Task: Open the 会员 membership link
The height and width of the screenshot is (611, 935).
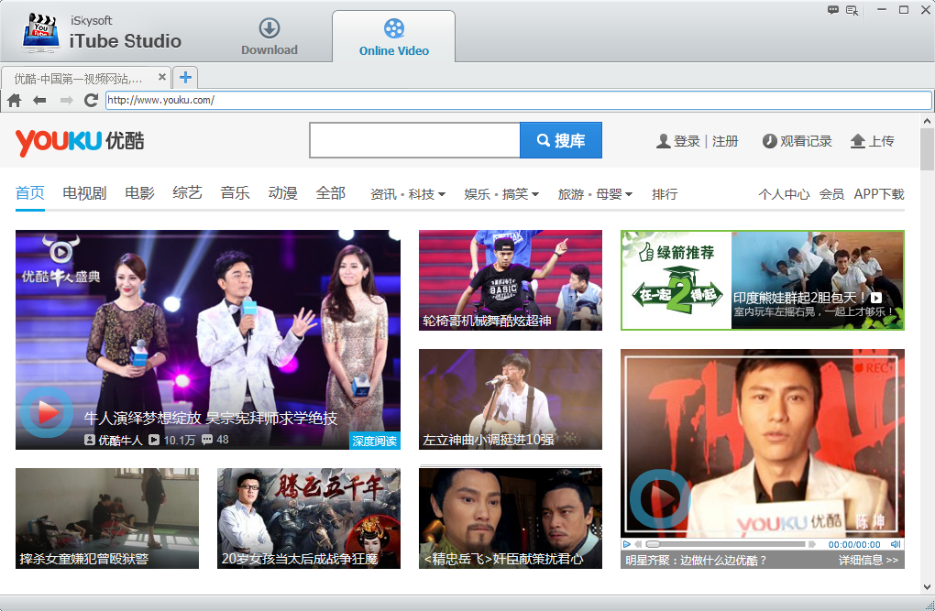Action: (x=831, y=194)
